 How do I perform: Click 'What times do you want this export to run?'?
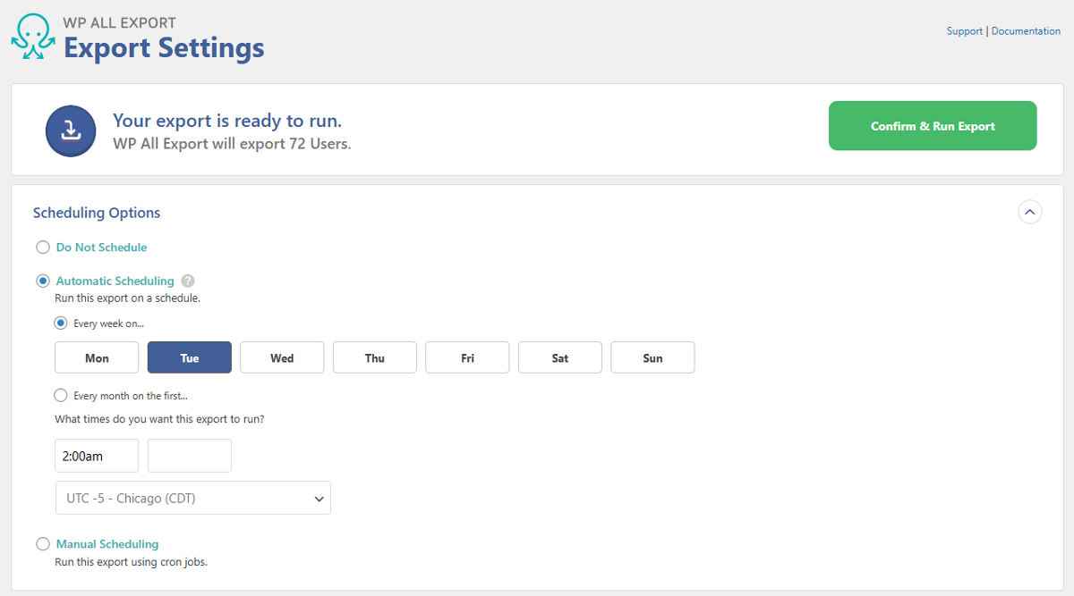pos(159,419)
